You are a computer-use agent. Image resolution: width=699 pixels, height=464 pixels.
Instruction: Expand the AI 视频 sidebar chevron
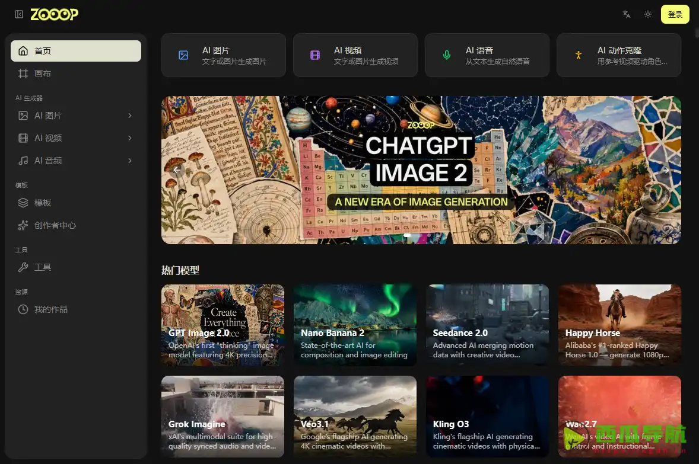point(130,138)
